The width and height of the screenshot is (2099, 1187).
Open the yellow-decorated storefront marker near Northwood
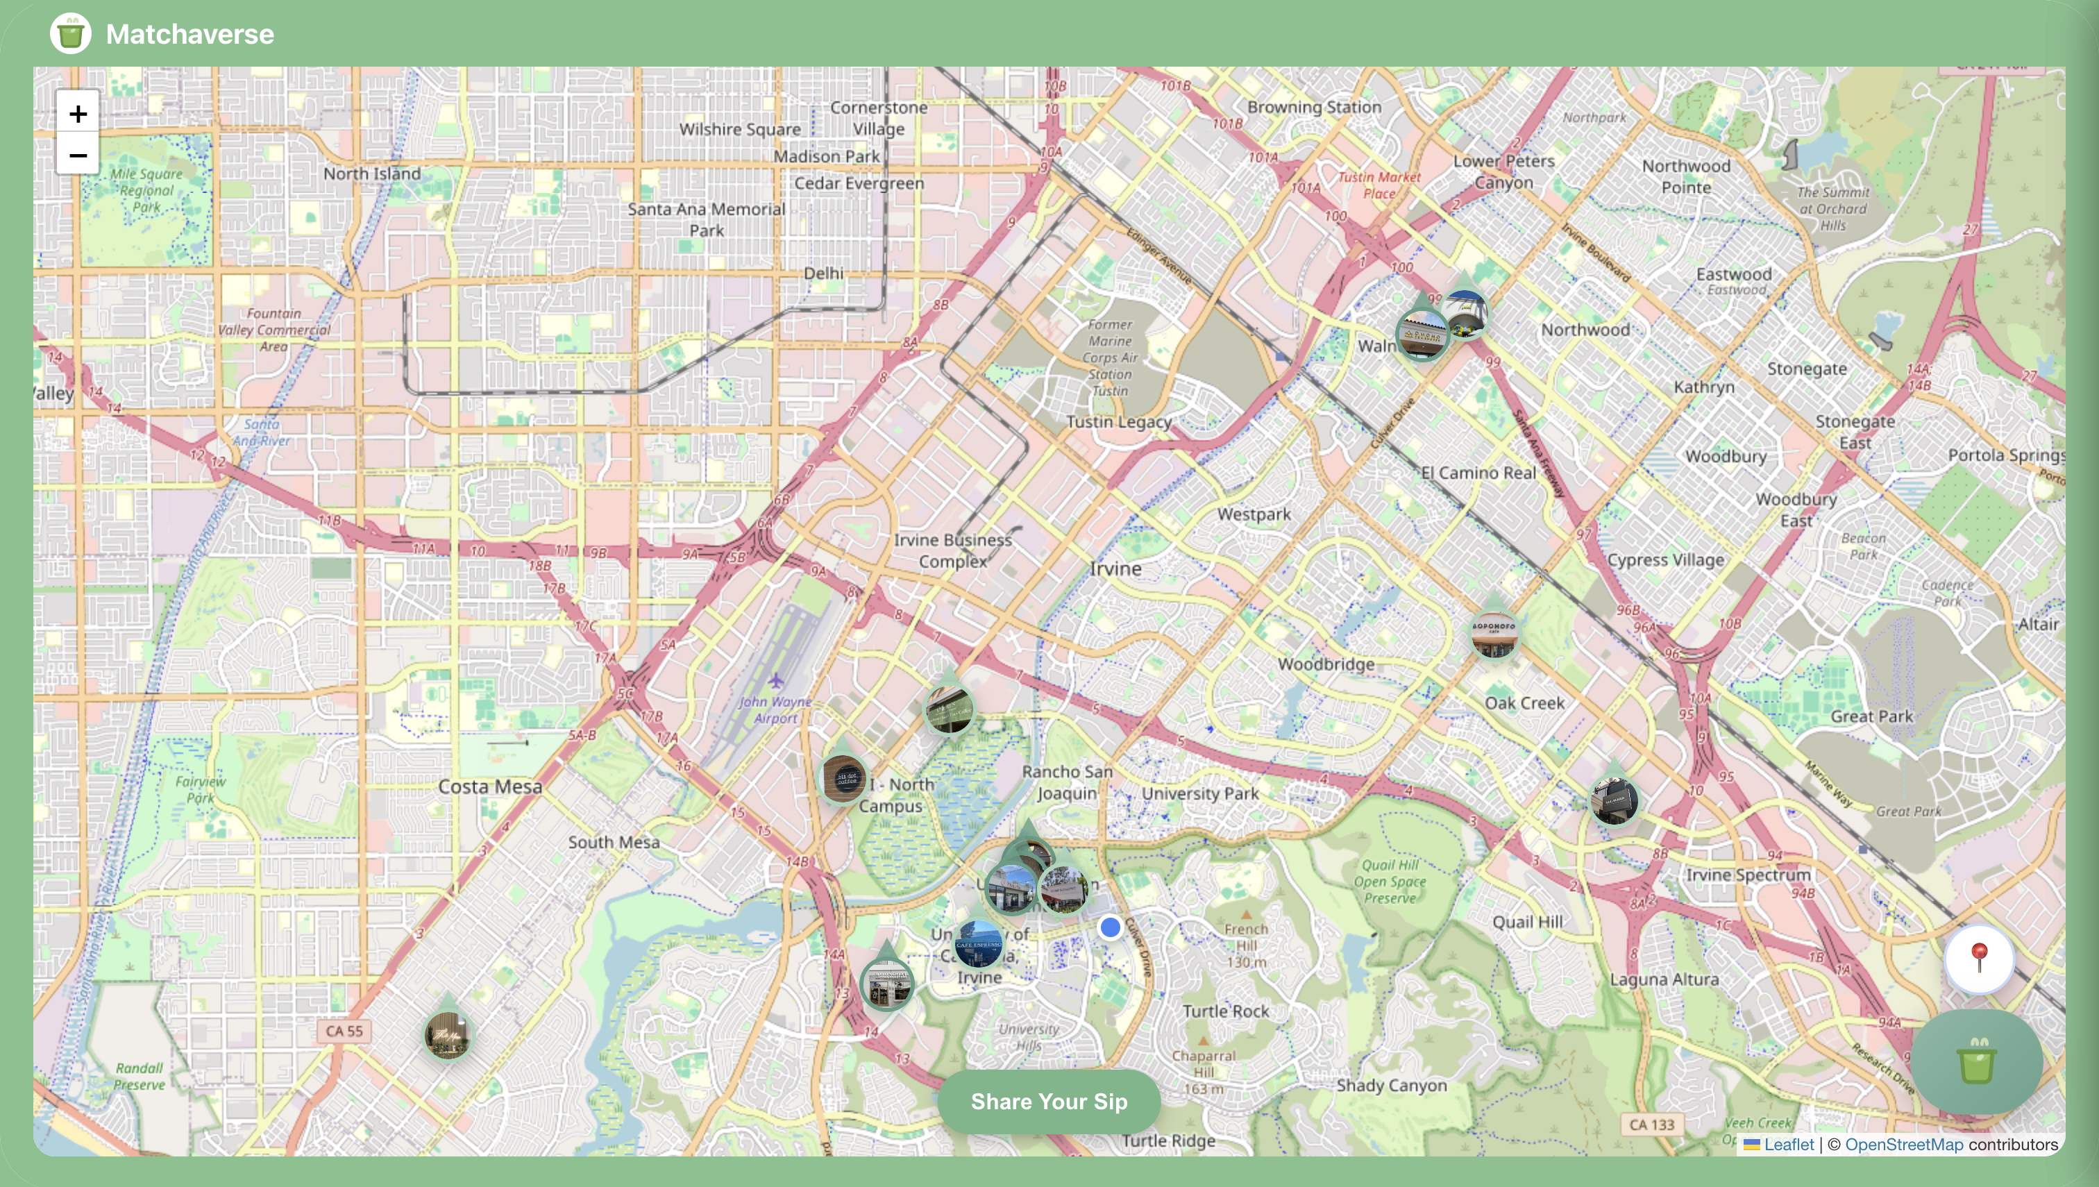click(1466, 316)
